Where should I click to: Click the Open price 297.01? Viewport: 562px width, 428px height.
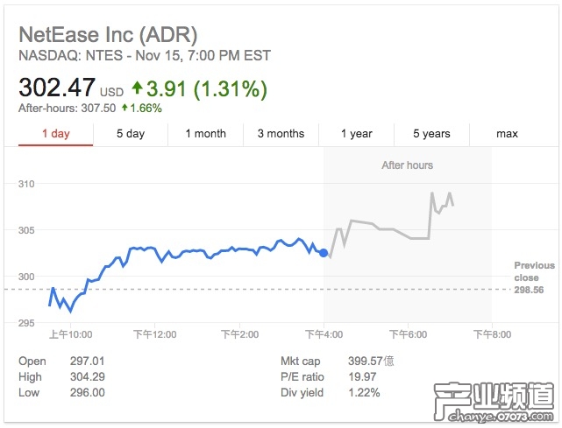tap(87, 361)
